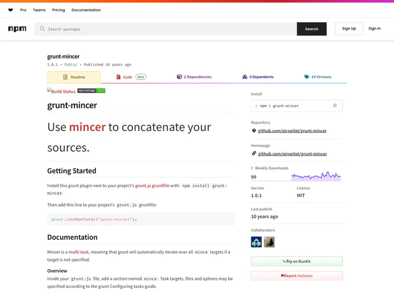The image size is (394, 293).
Task: Click the black Search button
Action: pos(312,29)
